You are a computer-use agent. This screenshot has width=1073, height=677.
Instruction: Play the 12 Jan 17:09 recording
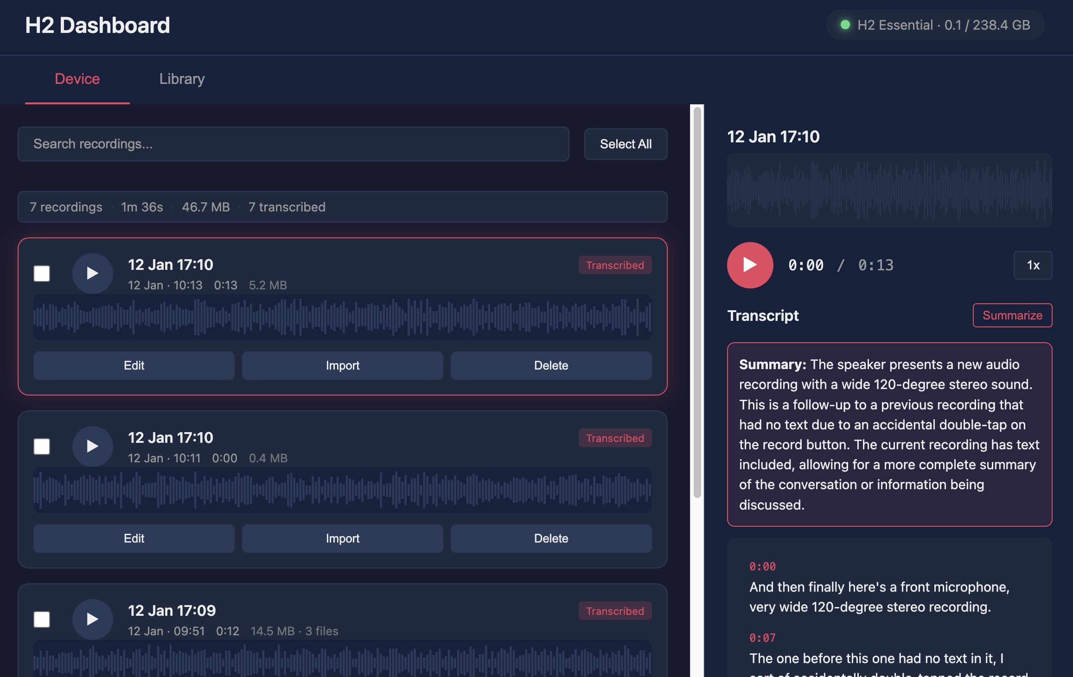(x=92, y=619)
